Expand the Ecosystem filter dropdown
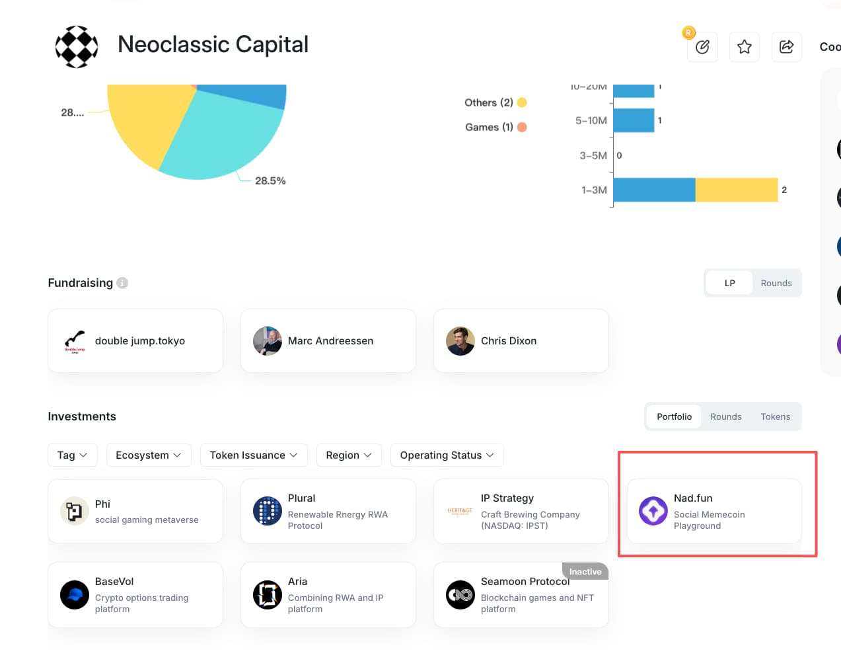Image resolution: width=841 pixels, height=663 pixels. pos(149,455)
